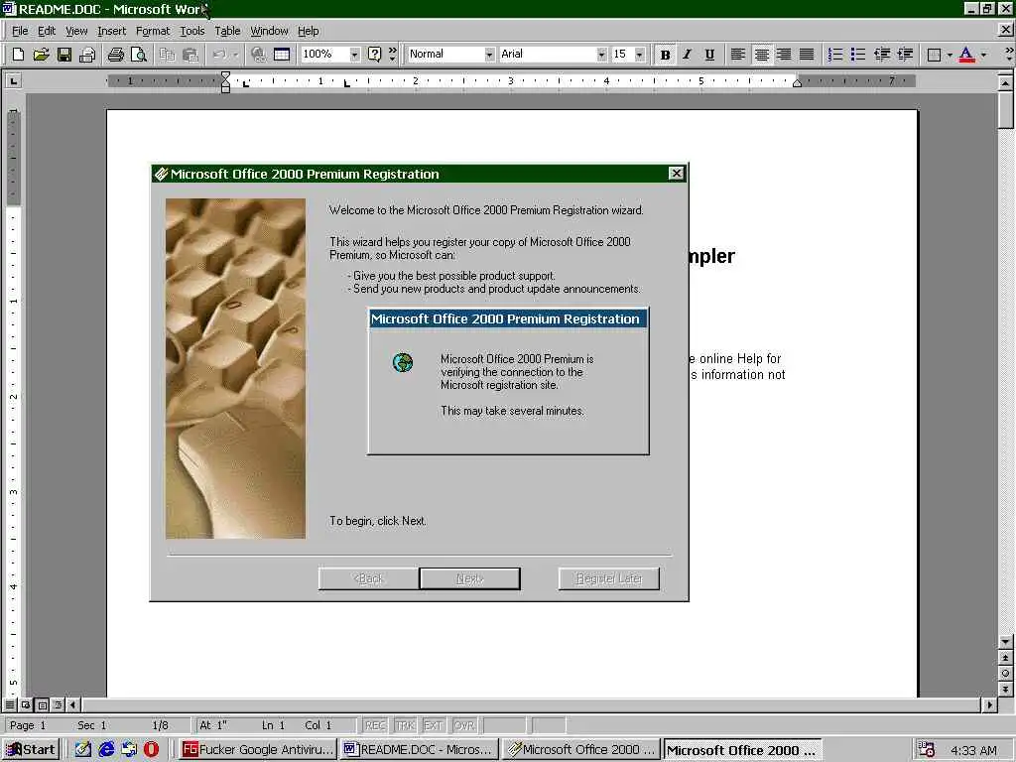Toggle Bold formatting
Image resolution: width=1016 pixels, height=762 pixels.
point(665,55)
